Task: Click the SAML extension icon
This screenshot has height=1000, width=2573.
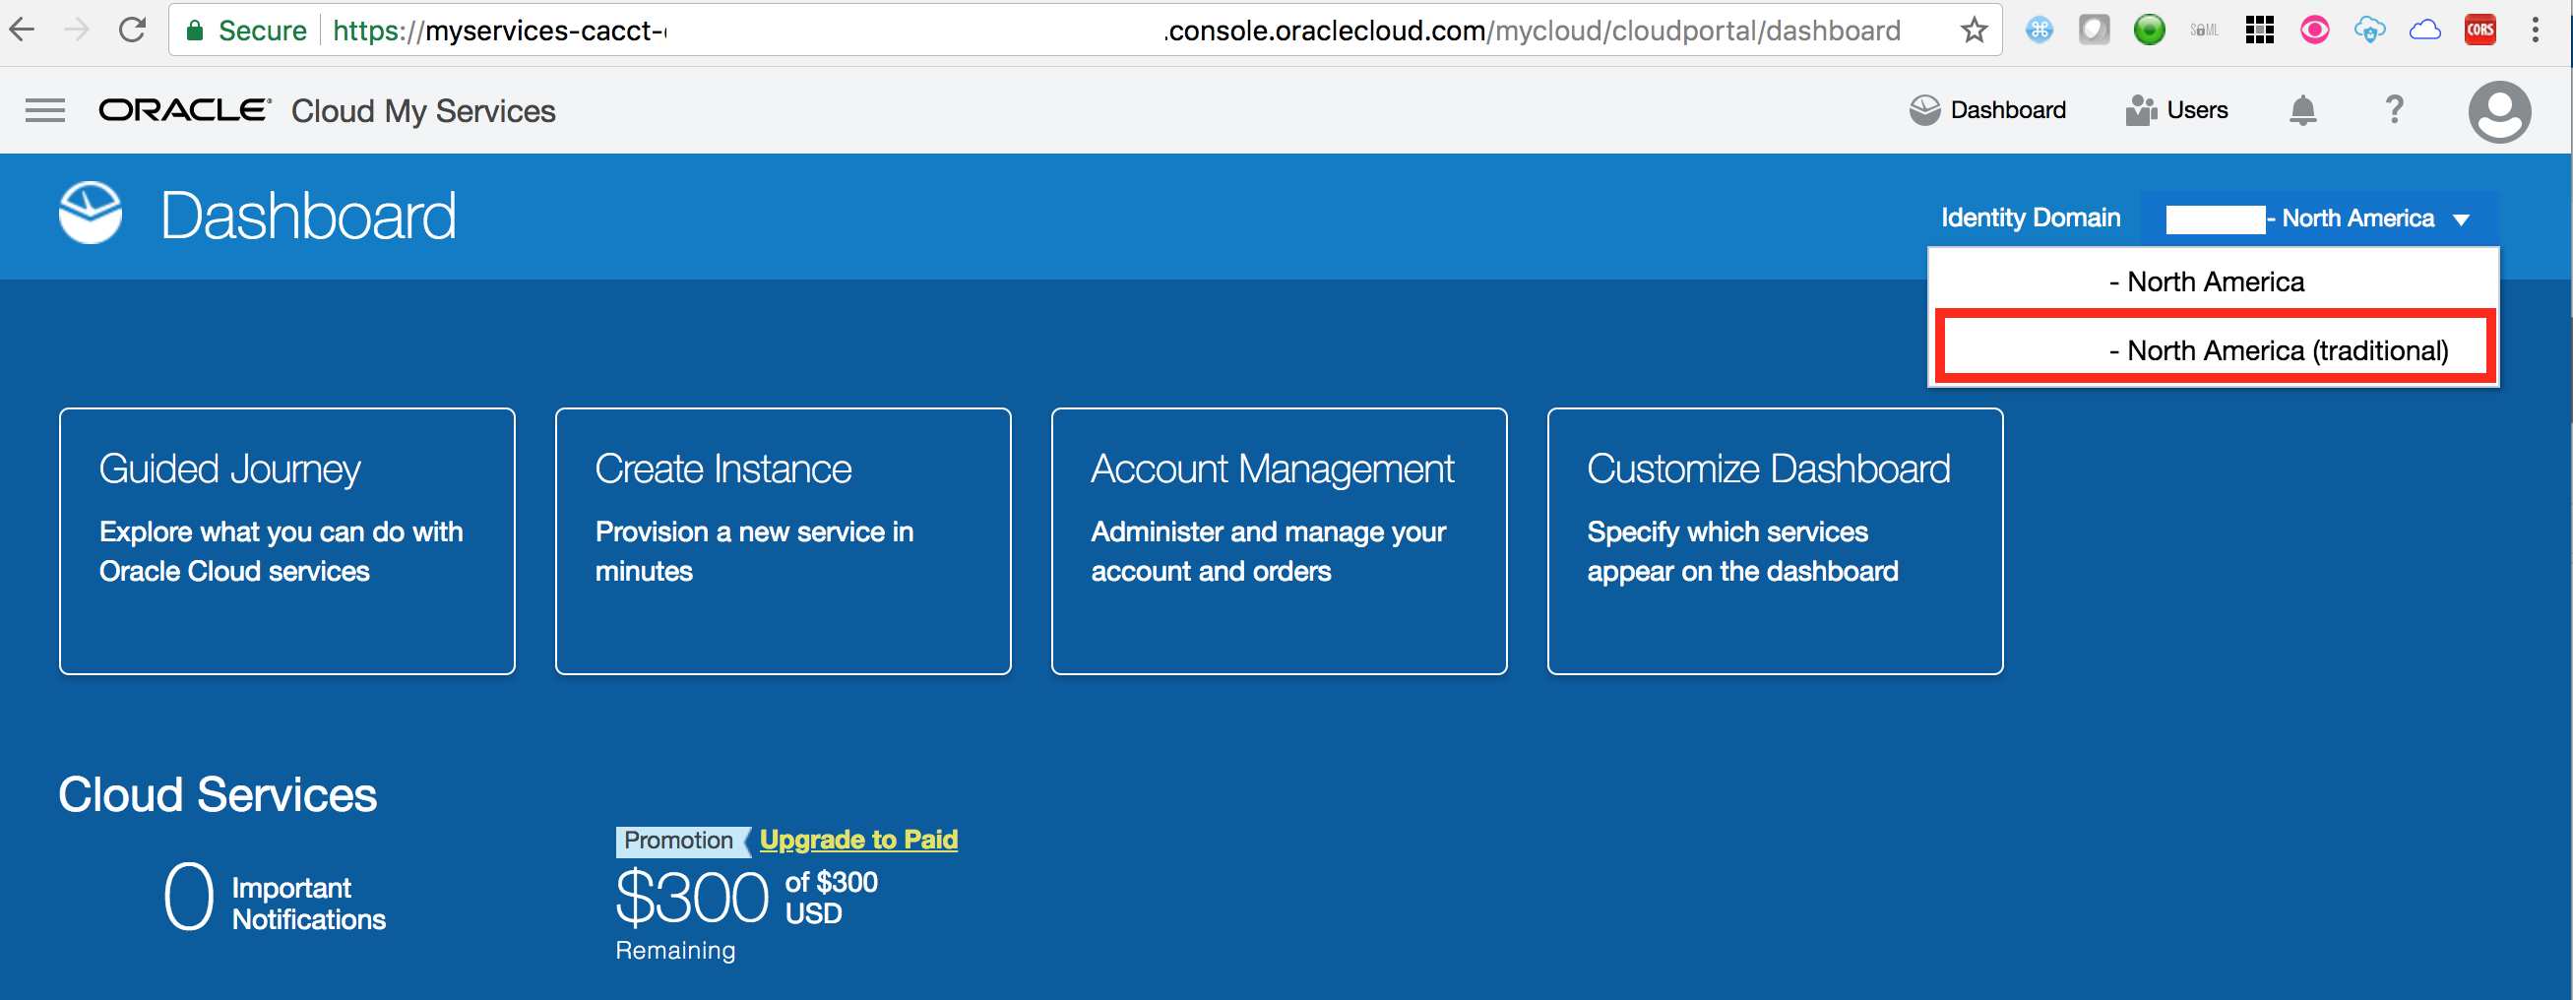Action: point(2204,30)
